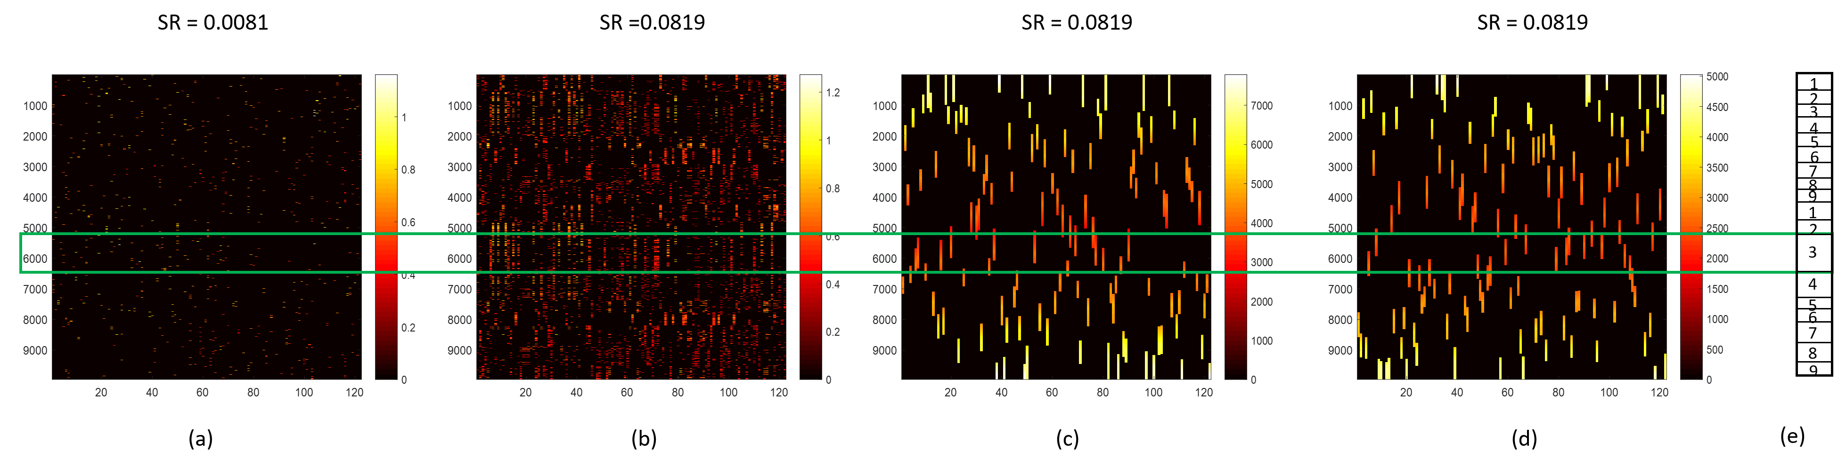Viewport: 1846px width, 466px height.
Task: Click the 0.8 label on first colorbar
Action: (408, 170)
